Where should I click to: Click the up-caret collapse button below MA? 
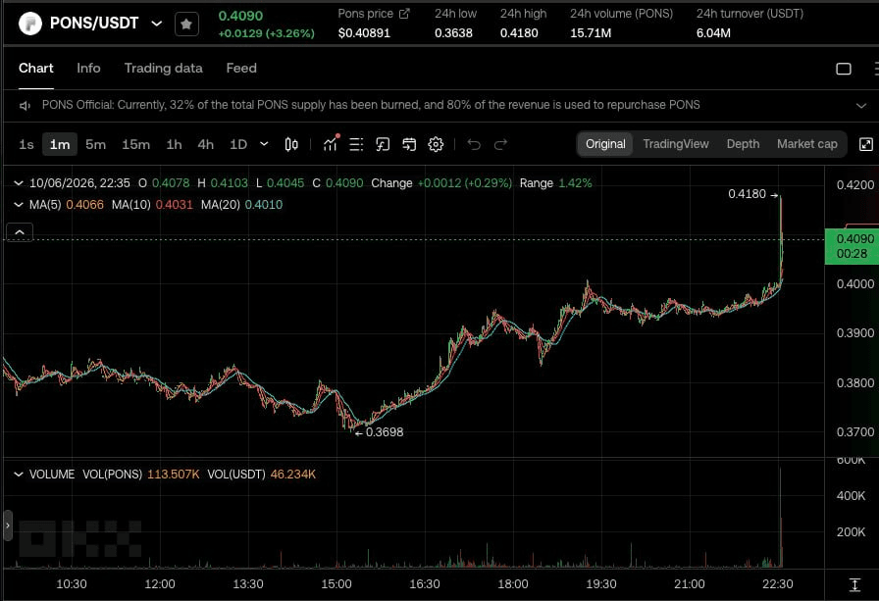pos(20,232)
